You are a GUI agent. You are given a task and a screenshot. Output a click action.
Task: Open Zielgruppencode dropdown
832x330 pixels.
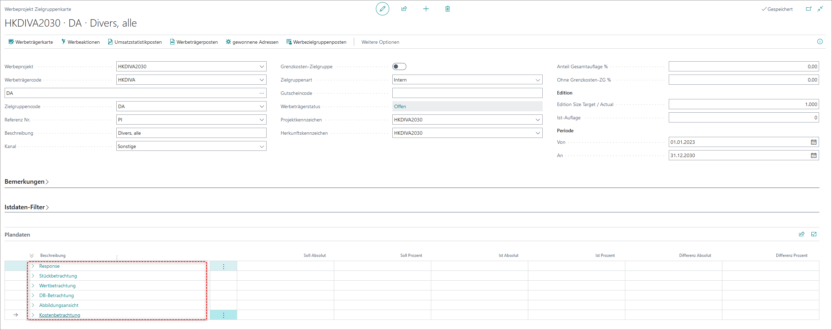262,106
